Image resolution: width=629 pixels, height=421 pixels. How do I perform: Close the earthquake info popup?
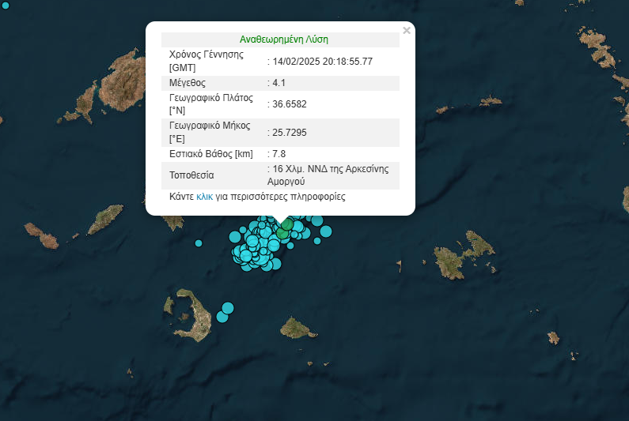(x=407, y=31)
